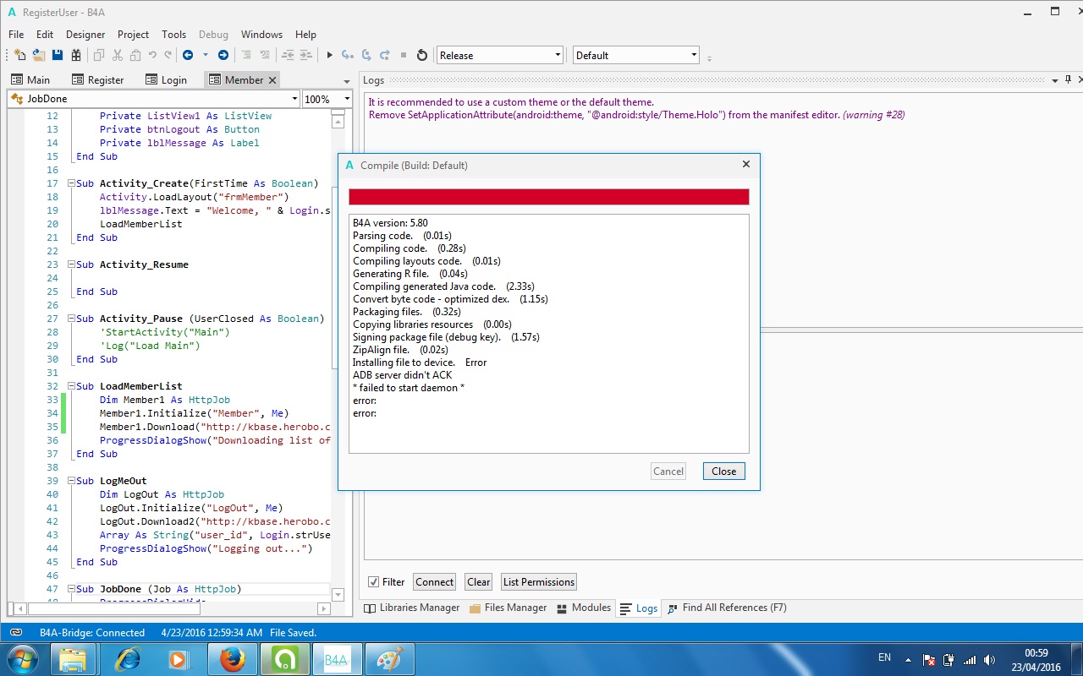Click the Step In debug icon
This screenshot has height=676, width=1083.
tap(348, 55)
